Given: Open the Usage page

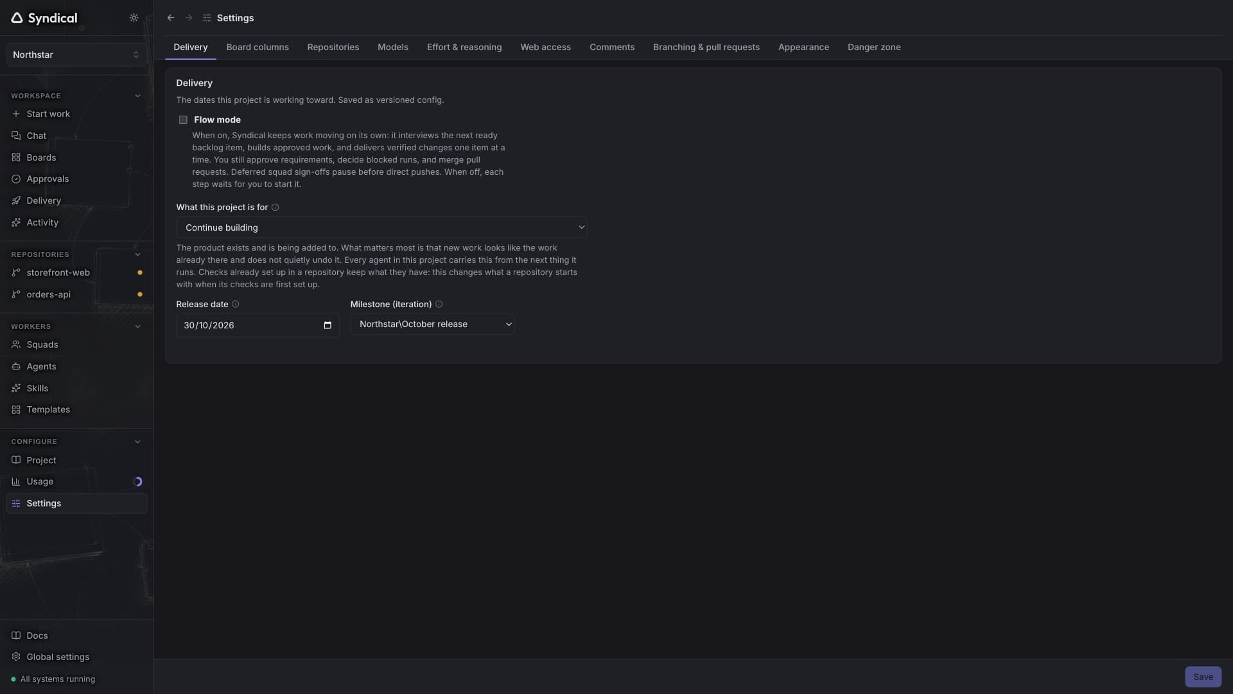Looking at the screenshot, I should click(76, 481).
